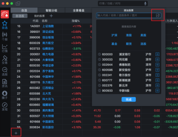Open stock 大秦铁路 in the list

[x=48, y=60]
